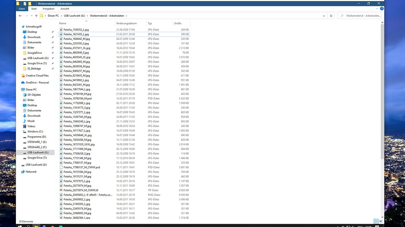
Task: Click USB-Laufwerk (G:) in address breadcrumb
Action: point(75,16)
